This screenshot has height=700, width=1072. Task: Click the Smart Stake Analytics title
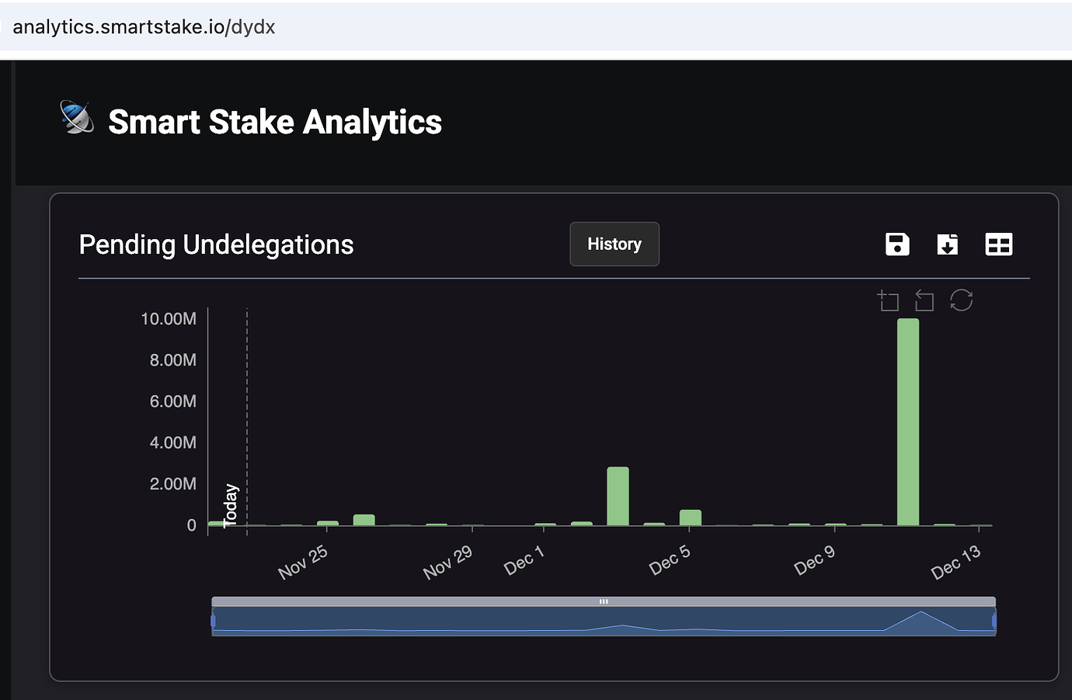coord(275,123)
